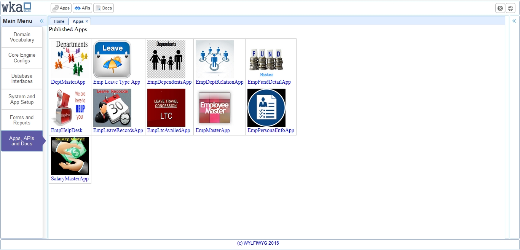
Task: Click the Fund Master coins icon
Action: tap(266, 59)
